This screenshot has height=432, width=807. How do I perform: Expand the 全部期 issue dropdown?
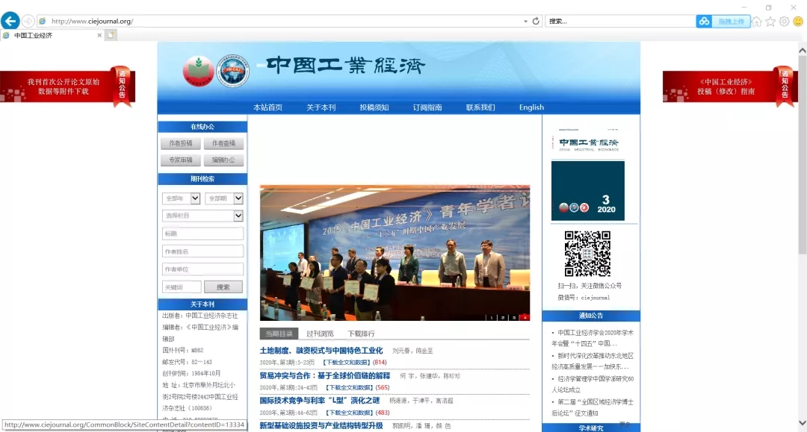pos(238,198)
